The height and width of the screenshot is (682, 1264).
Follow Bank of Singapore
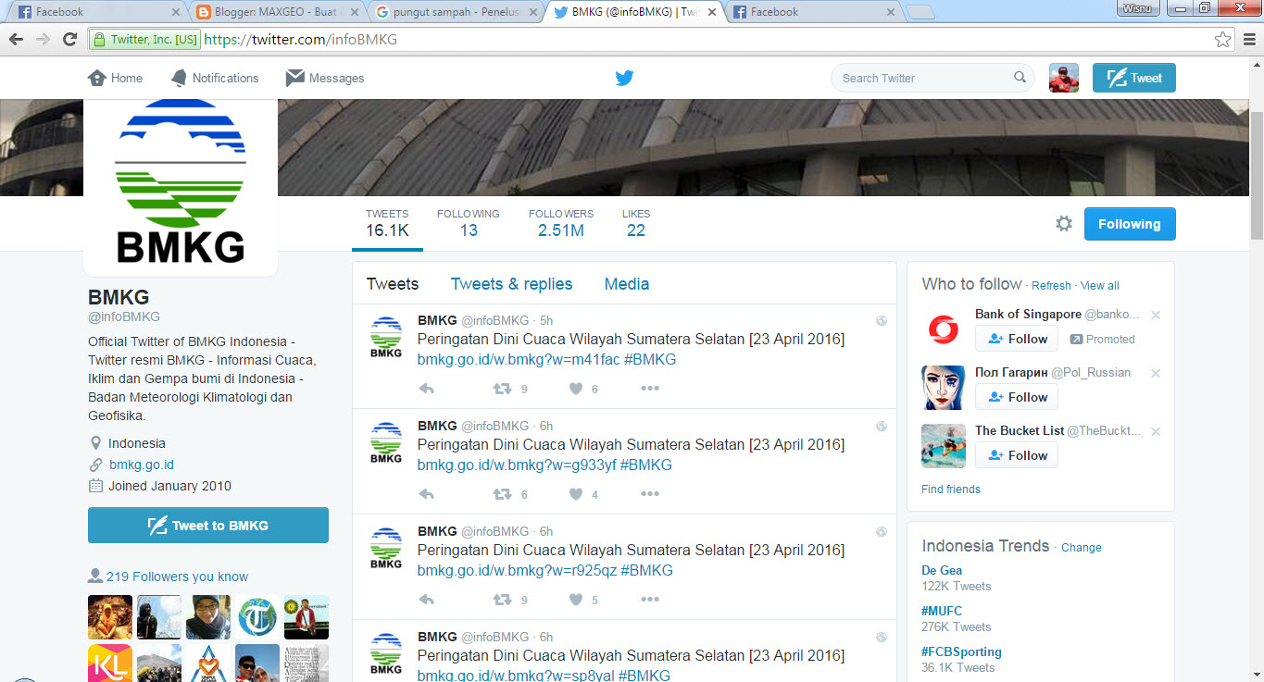pyautogui.click(x=1017, y=339)
